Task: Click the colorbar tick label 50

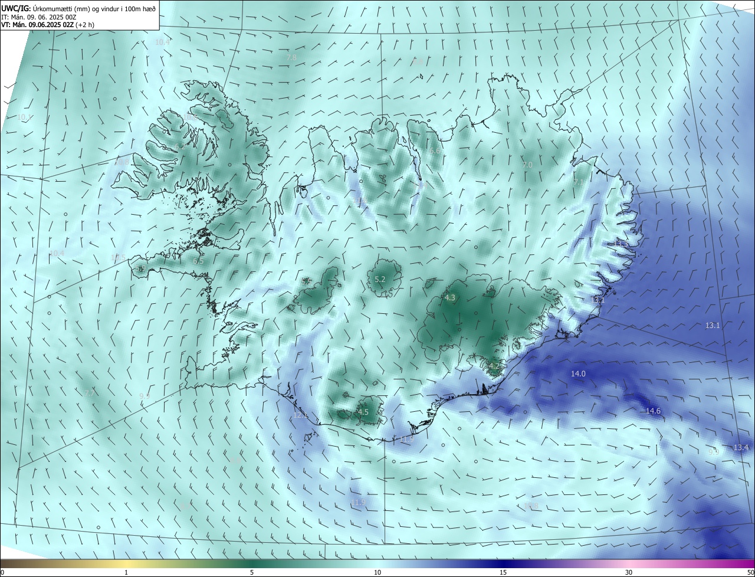Action: [750, 572]
